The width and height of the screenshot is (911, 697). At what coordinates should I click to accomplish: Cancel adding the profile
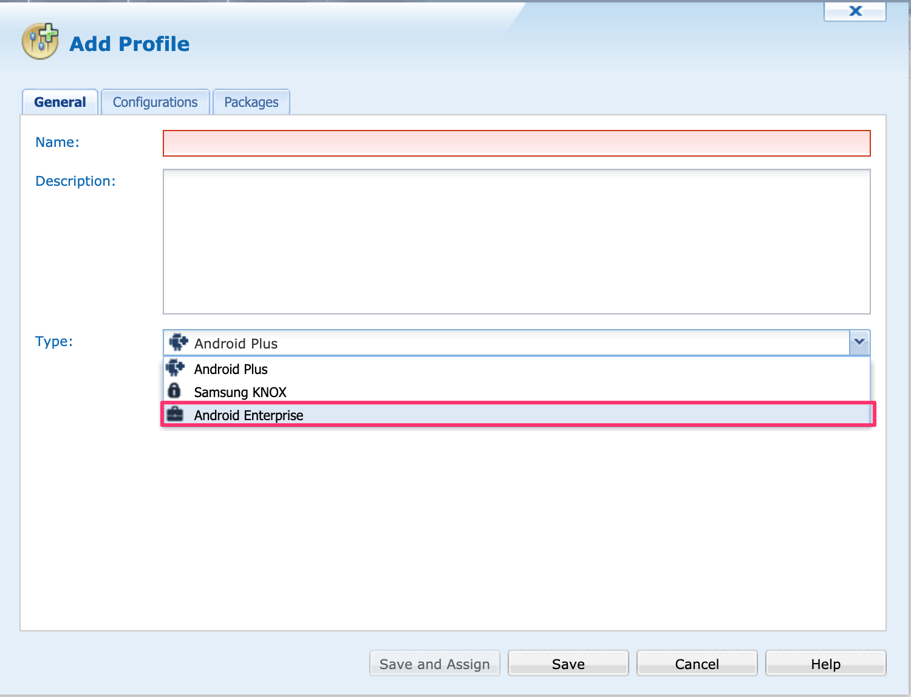[x=697, y=664]
